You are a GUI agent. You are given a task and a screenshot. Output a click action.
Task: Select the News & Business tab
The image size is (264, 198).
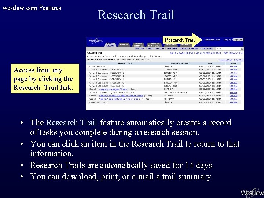click(138, 45)
